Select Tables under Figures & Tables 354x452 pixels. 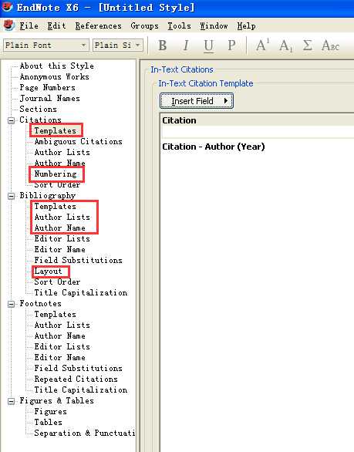pos(48,423)
